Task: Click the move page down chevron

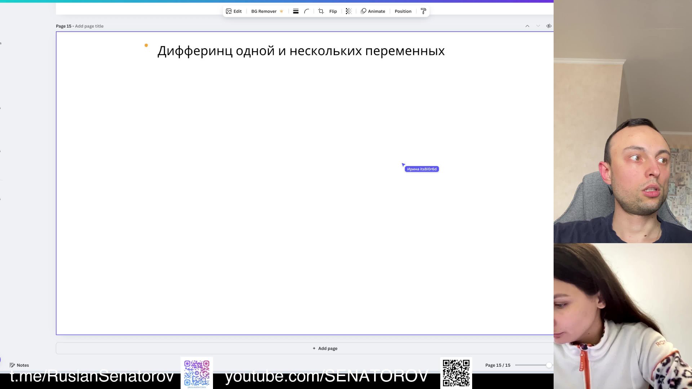Action: click(x=538, y=26)
